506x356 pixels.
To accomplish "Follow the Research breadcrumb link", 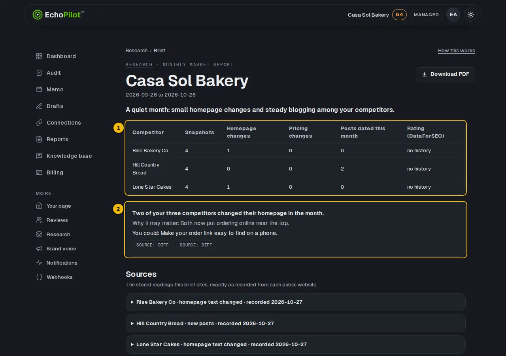I will click(x=137, y=51).
